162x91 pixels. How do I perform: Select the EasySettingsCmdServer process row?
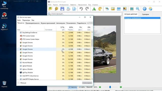coord(54,33)
